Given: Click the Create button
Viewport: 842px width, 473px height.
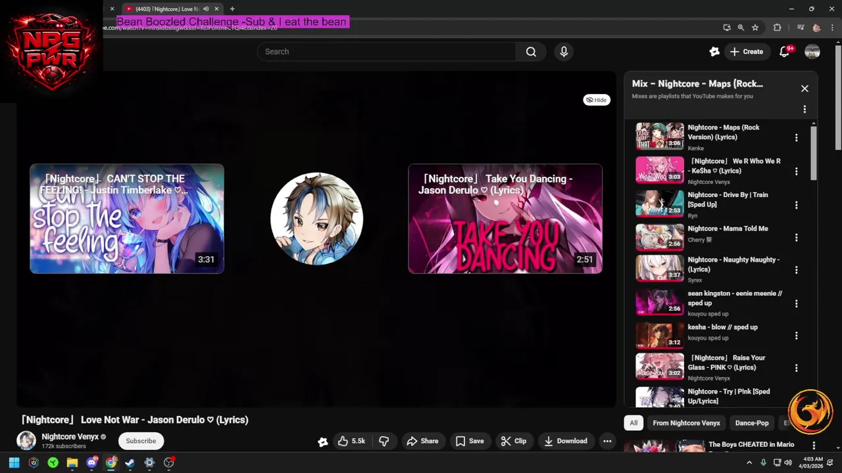Looking at the screenshot, I should (x=747, y=52).
